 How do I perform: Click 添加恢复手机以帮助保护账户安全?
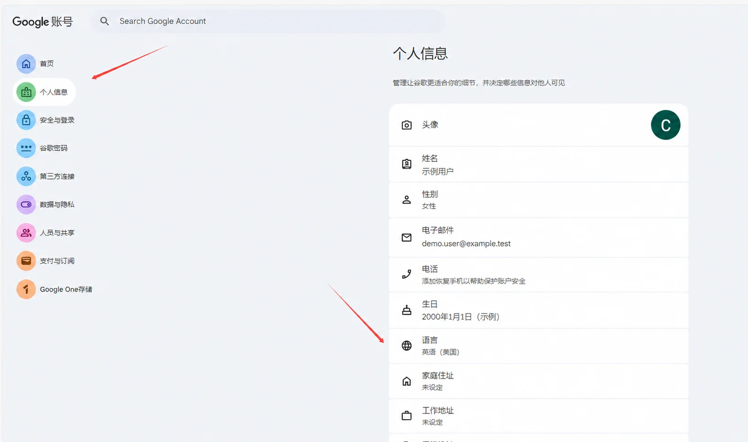pyautogui.click(x=473, y=281)
